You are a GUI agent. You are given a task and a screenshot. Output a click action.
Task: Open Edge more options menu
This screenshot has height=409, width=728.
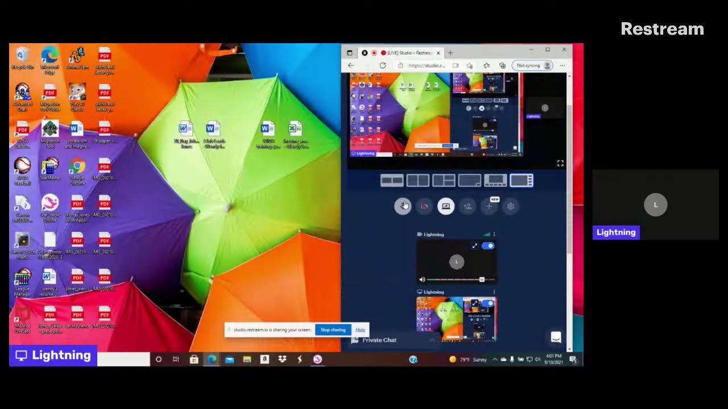click(x=562, y=65)
